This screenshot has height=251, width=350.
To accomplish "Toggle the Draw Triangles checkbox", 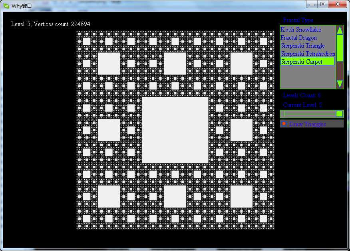I will (284, 123).
